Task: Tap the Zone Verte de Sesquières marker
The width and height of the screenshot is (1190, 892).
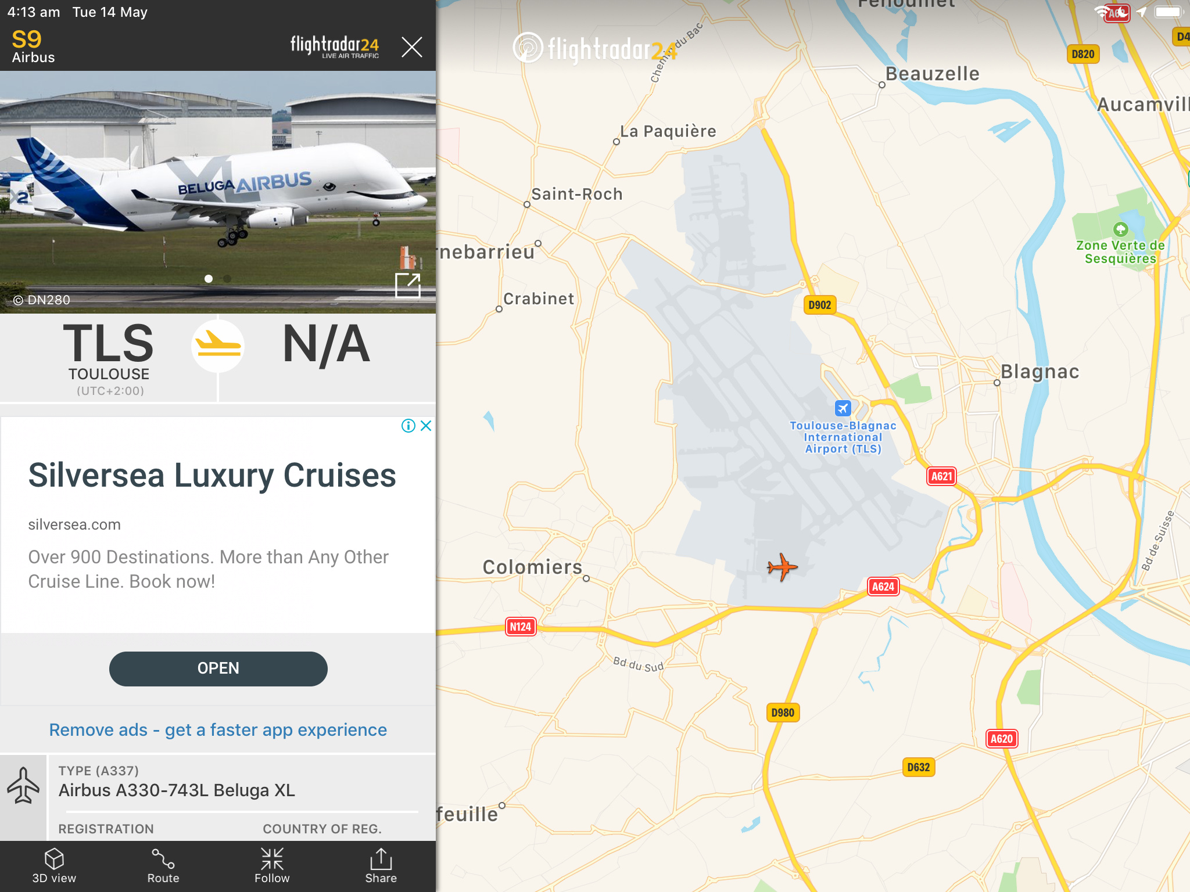Action: 1121,229
